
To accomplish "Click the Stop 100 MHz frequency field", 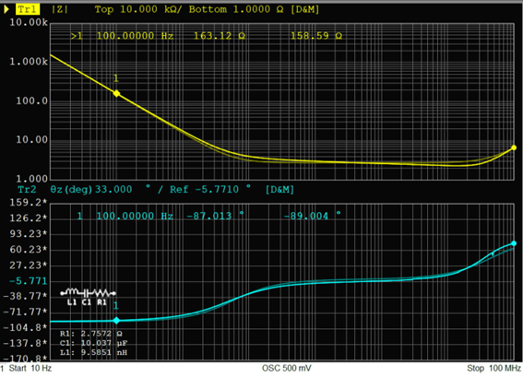I will (494, 369).
